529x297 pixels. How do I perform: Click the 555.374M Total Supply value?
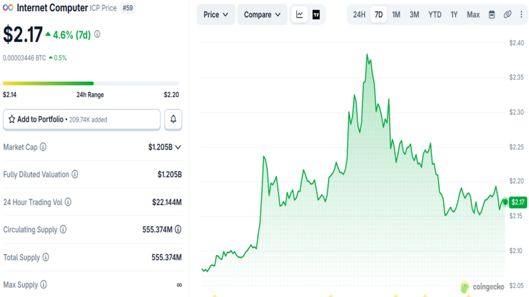[167, 257]
